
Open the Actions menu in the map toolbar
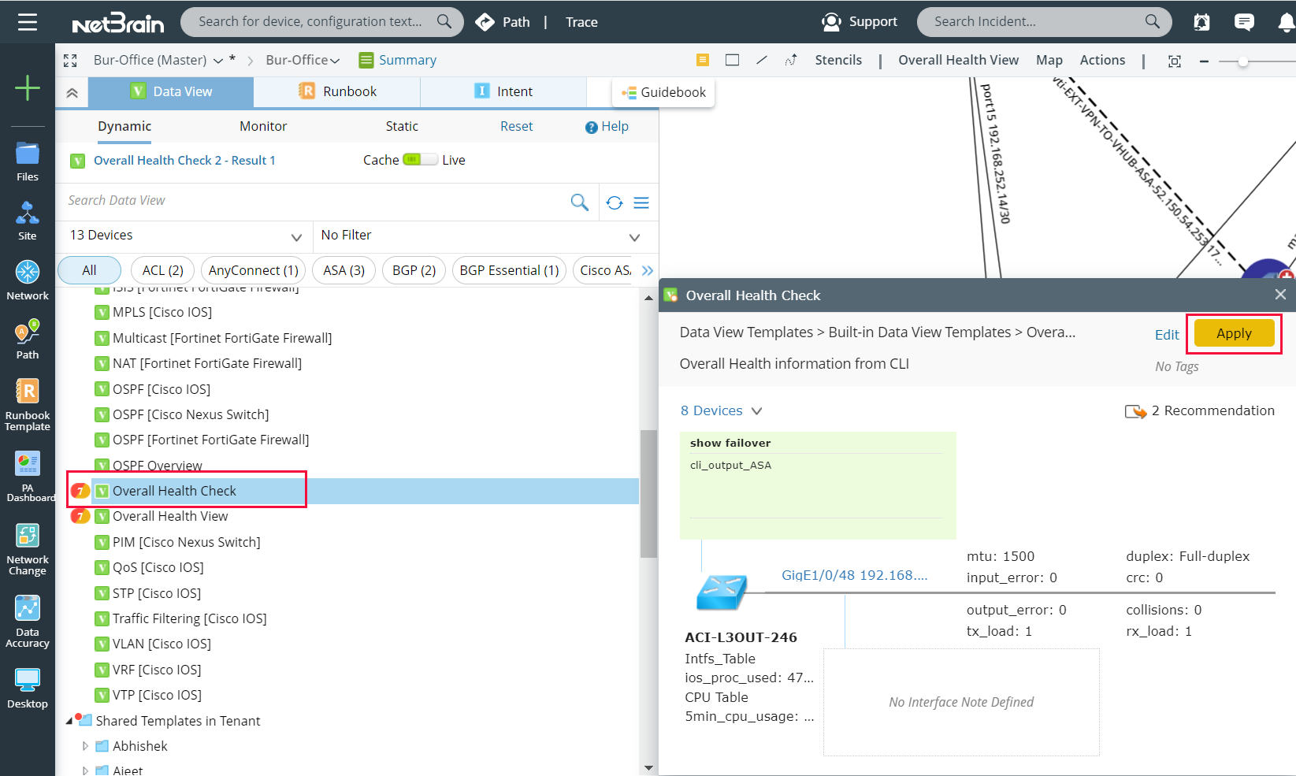(x=1102, y=60)
